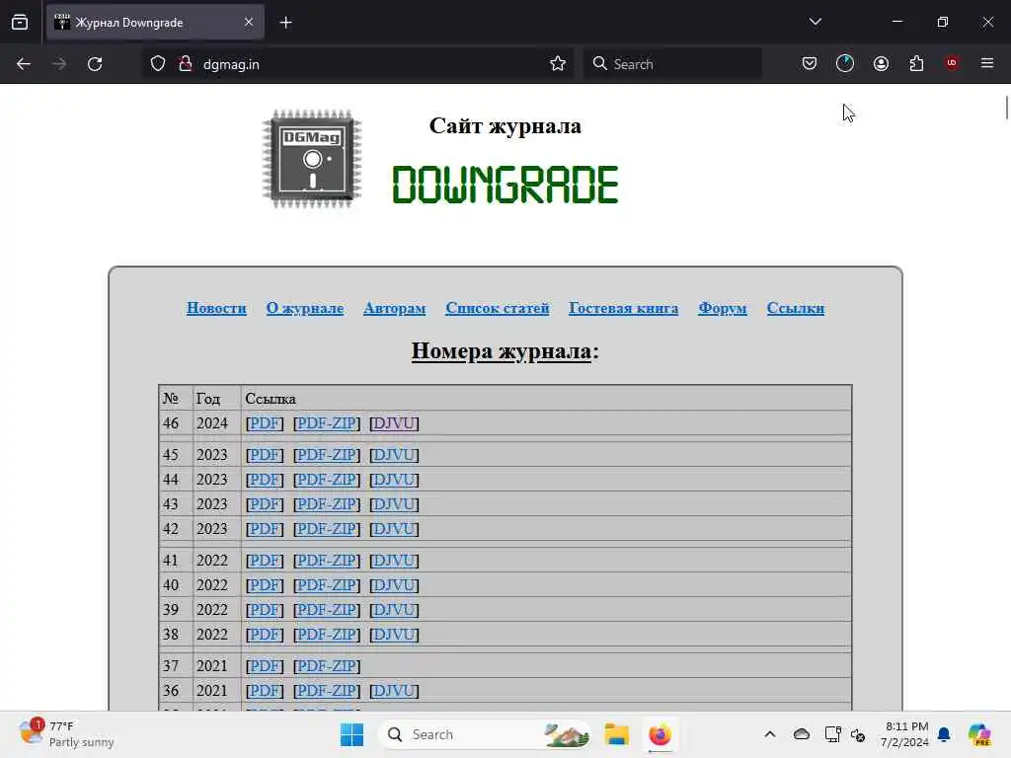Open the Copilot preview icon
1011x758 pixels.
[x=979, y=734]
